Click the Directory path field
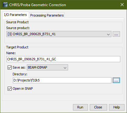This screenshot has width=127, height=113. (62, 80)
